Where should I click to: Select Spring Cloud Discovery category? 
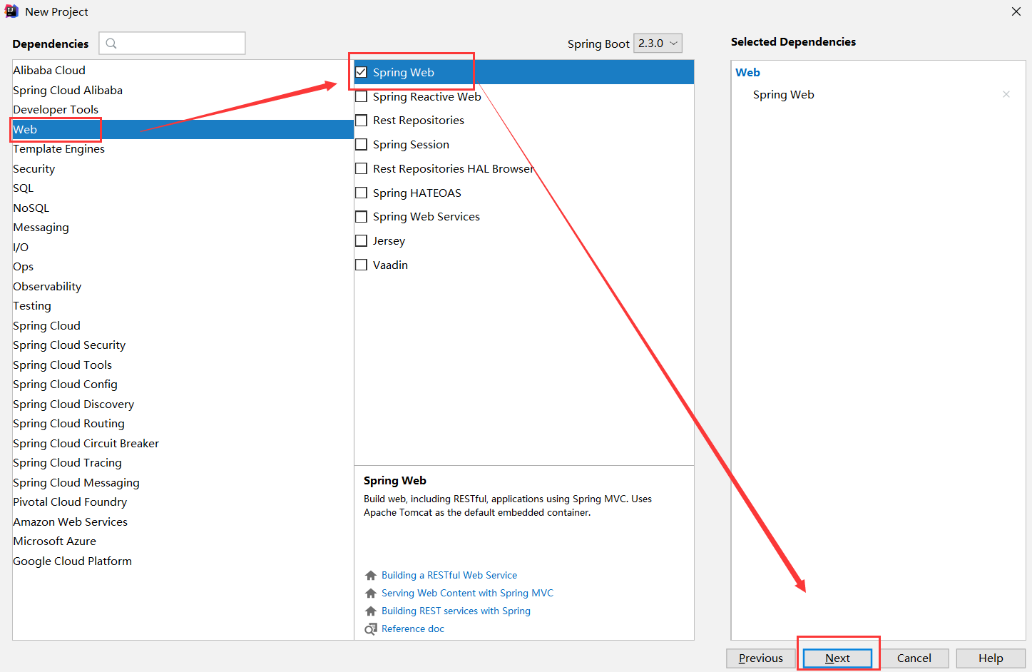pos(183,404)
